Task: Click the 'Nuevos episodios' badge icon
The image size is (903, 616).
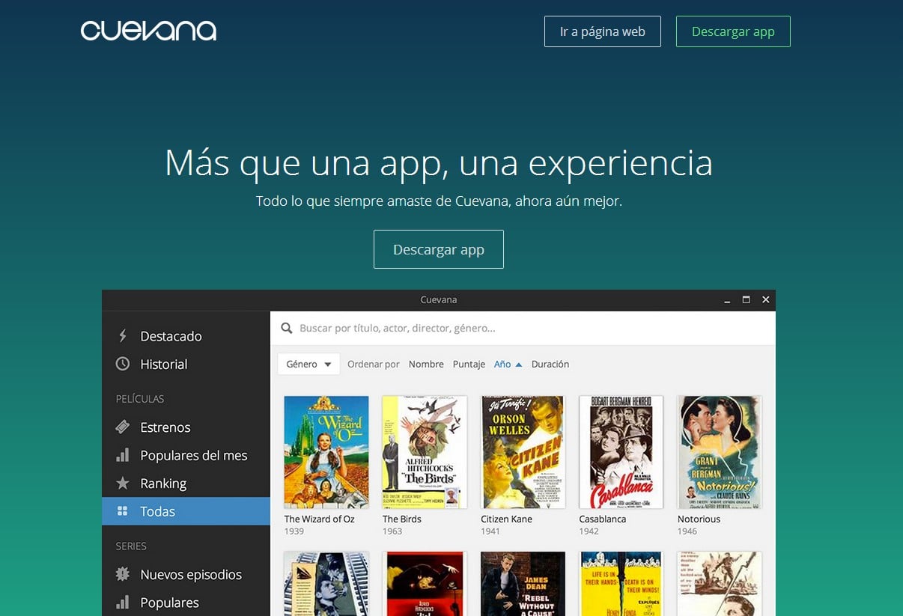Action: click(x=123, y=574)
